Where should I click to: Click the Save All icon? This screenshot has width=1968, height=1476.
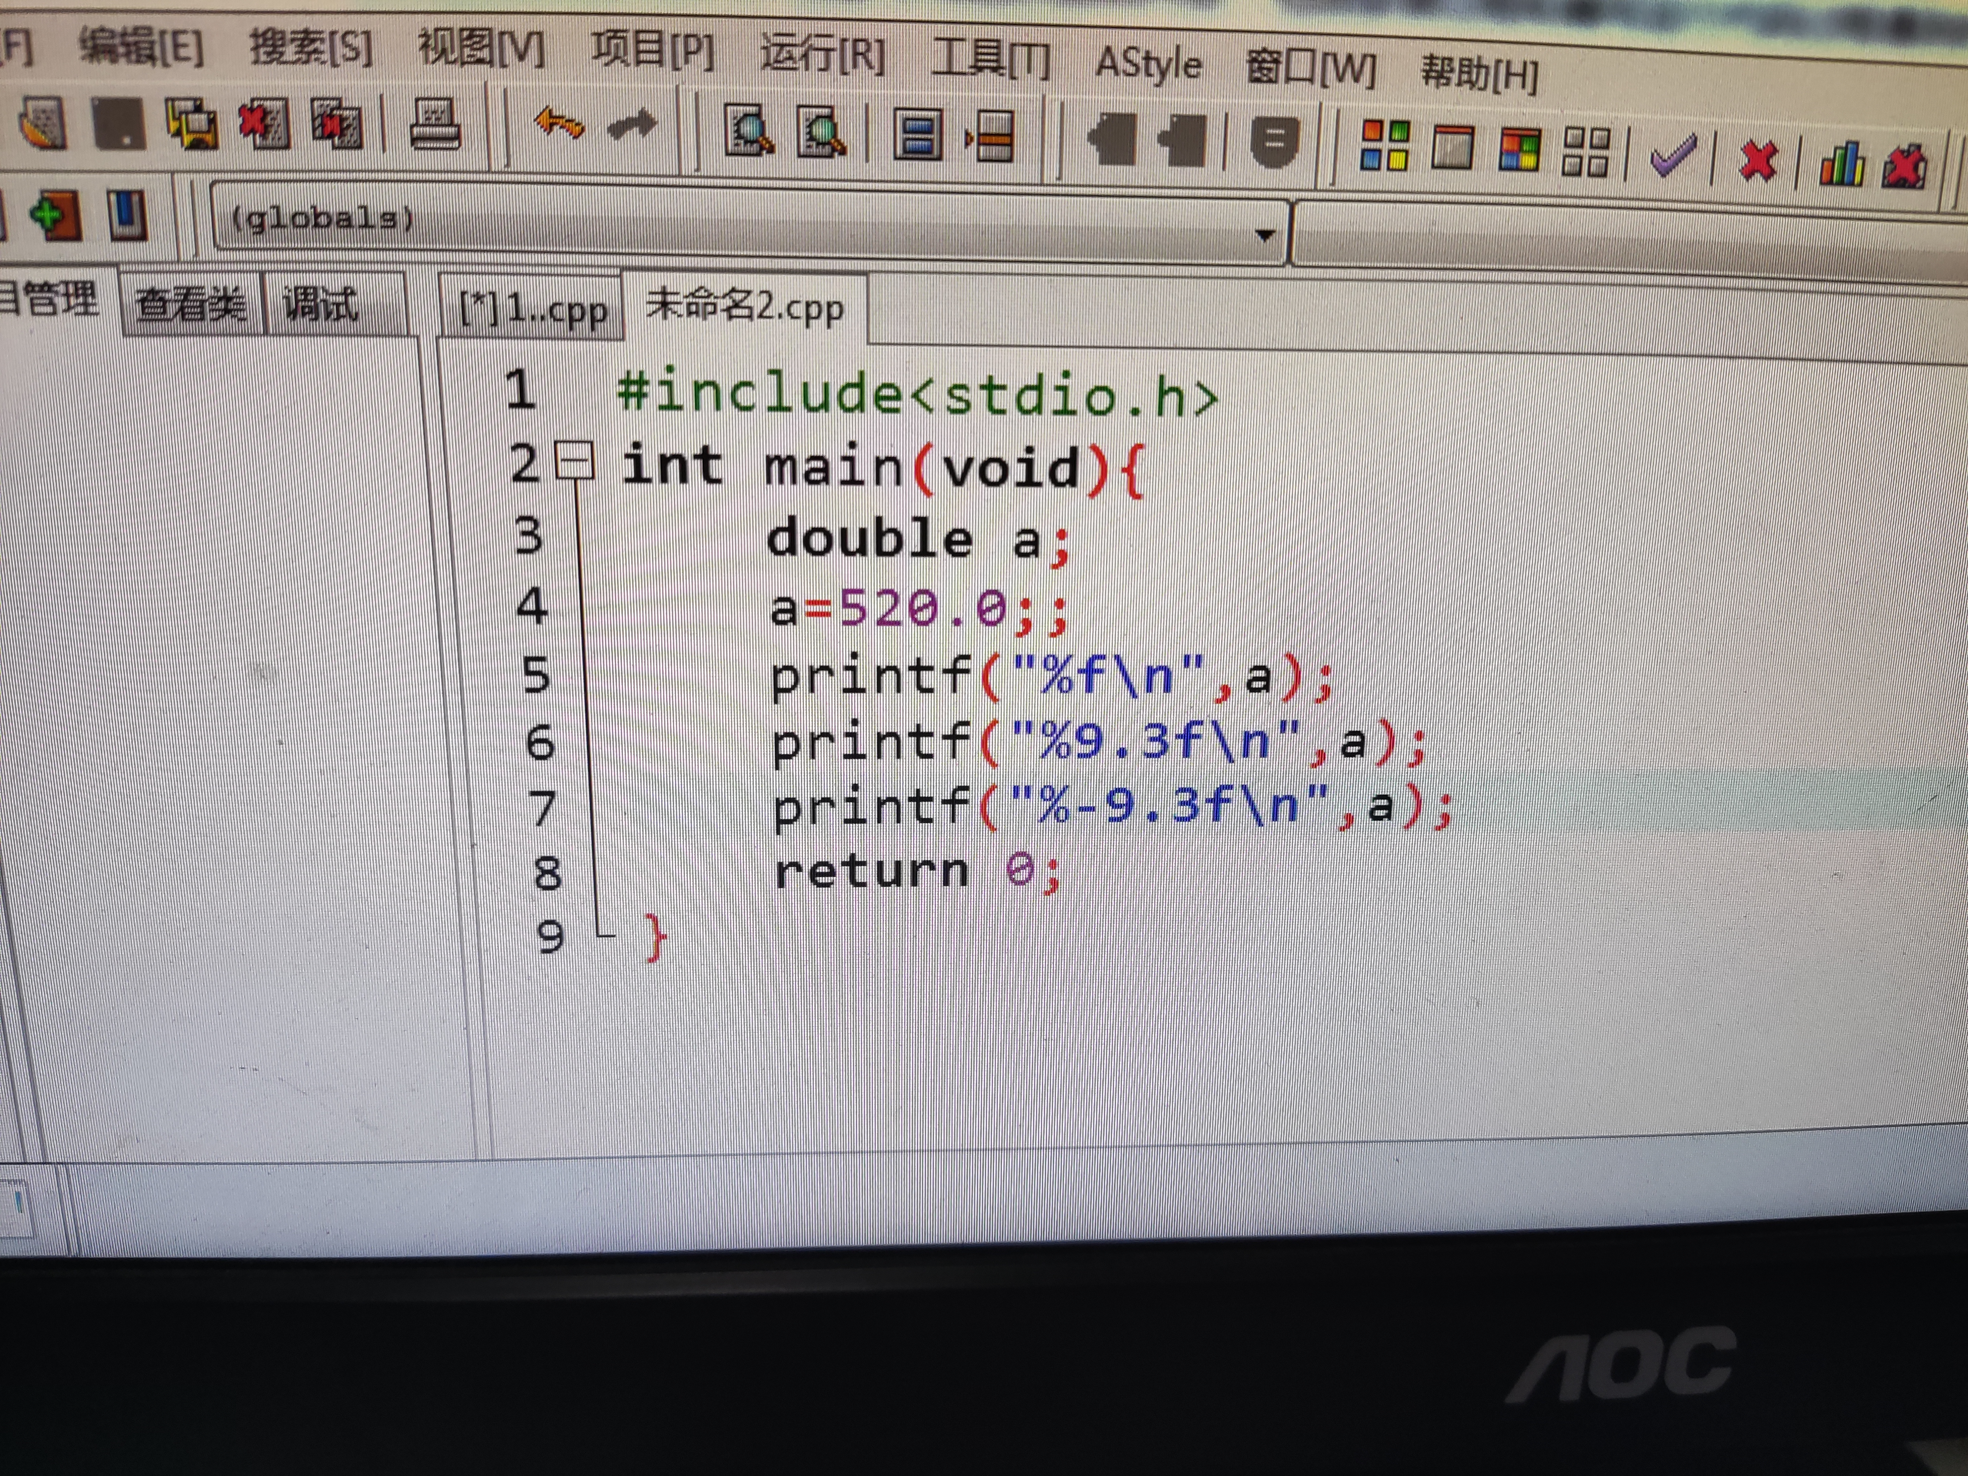click(191, 123)
